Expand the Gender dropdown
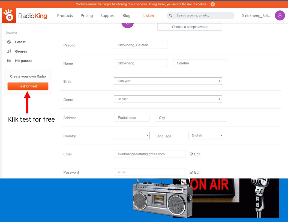The width and height of the screenshot is (288, 222). click(x=168, y=99)
